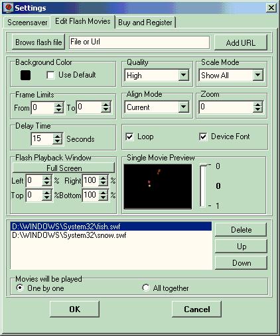Expand the Scale Mode dropdown

pos(258,75)
